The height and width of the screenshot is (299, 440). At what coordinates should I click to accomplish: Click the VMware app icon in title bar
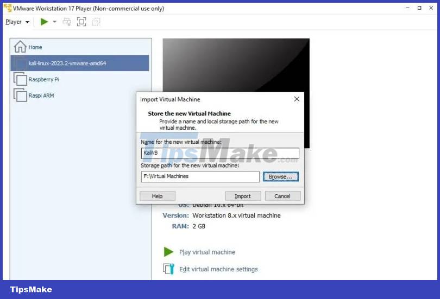(8, 8)
